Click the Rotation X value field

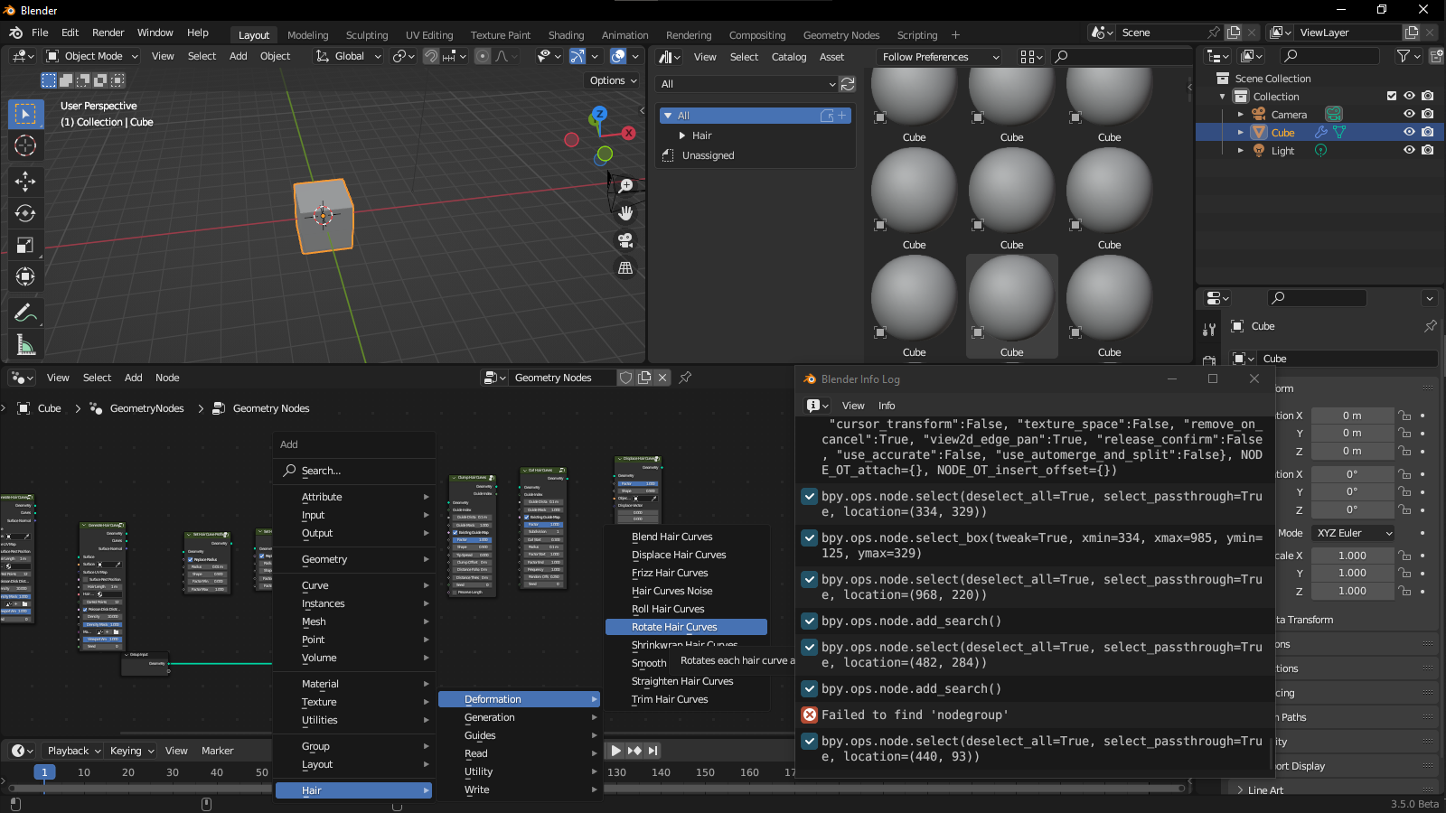coord(1352,474)
